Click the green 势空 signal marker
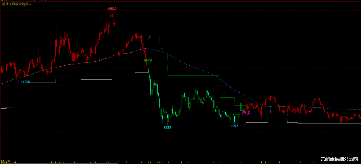The image size is (361, 164). tap(148, 60)
